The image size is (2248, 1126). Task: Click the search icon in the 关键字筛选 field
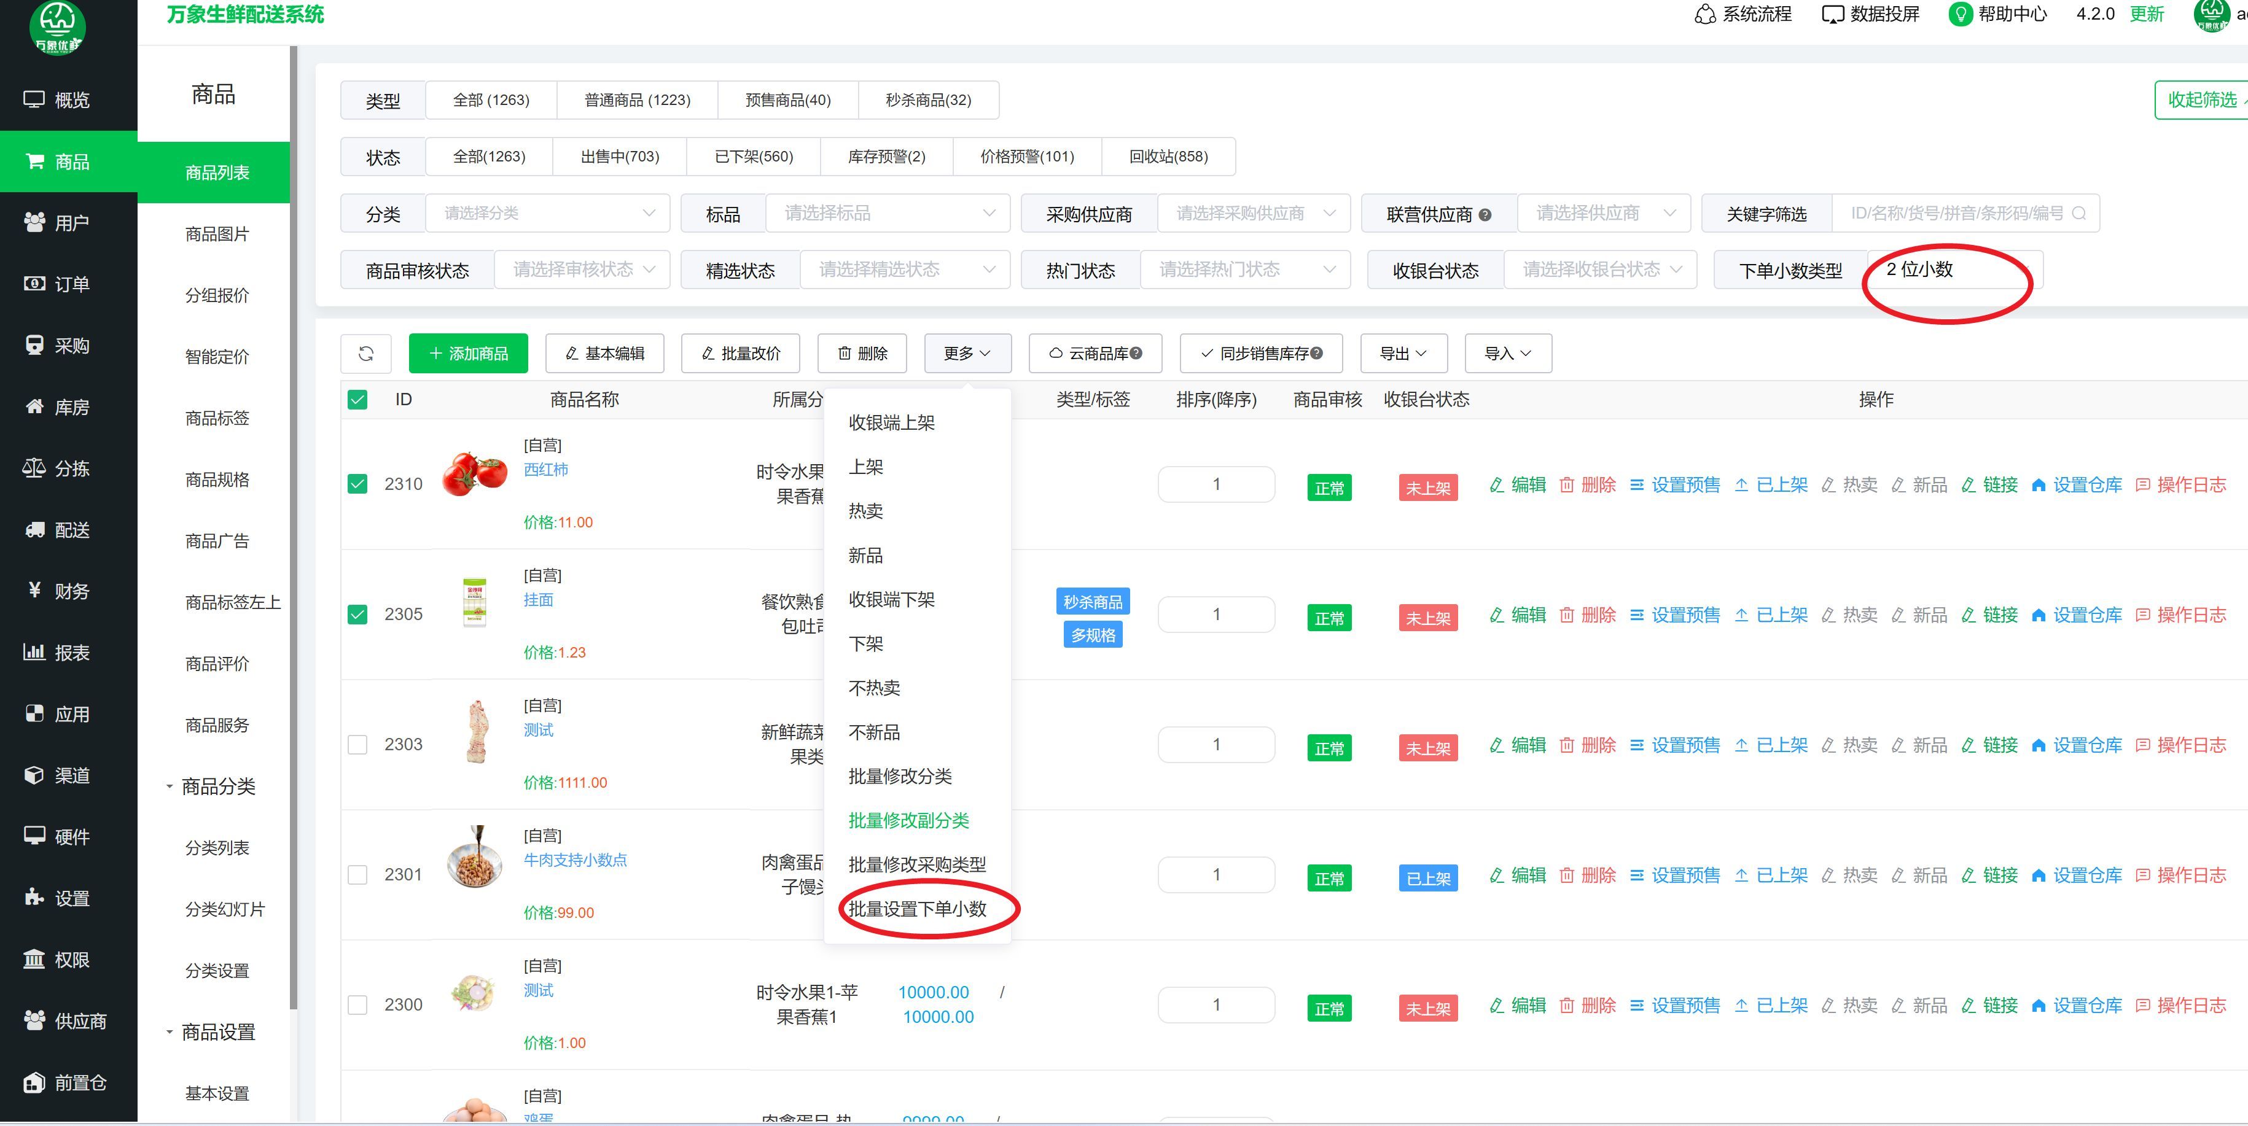click(2078, 214)
